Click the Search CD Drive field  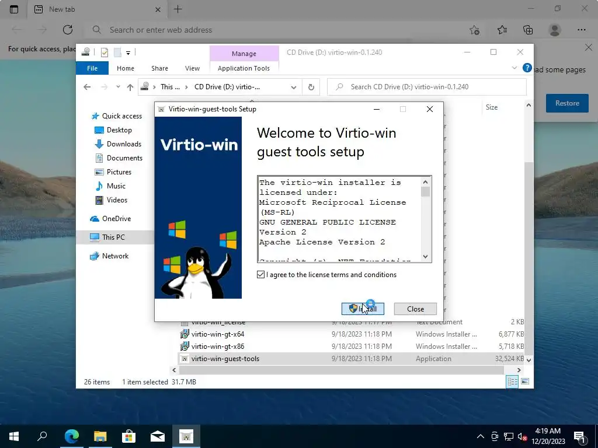coord(427,87)
